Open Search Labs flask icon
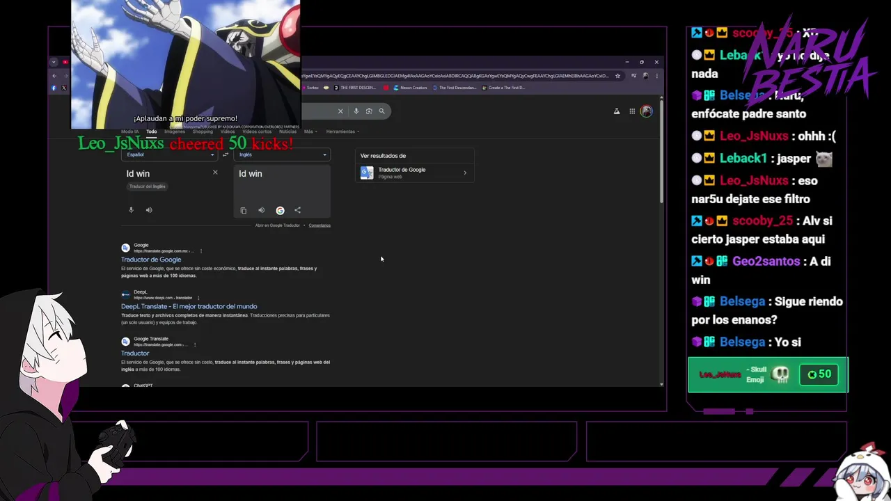The height and width of the screenshot is (501, 891). click(x=617, y=111)
